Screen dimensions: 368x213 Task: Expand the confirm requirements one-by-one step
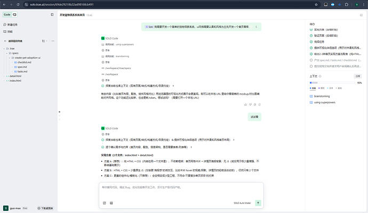tap(147, 147)
